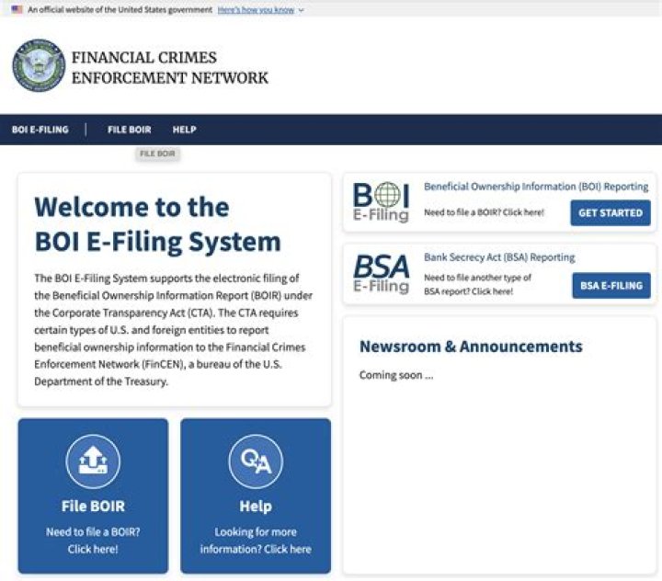Click Bank Secrecy Act (BSA) Reporting heading
662x581 pixels.
499,257
